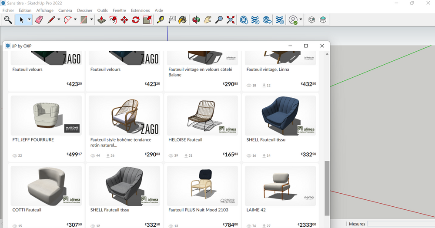Image resolution: width=435 pixels, height=228 pixels.
Task: Pick the pink Eraser tool
Action: [x=39, y=20]
